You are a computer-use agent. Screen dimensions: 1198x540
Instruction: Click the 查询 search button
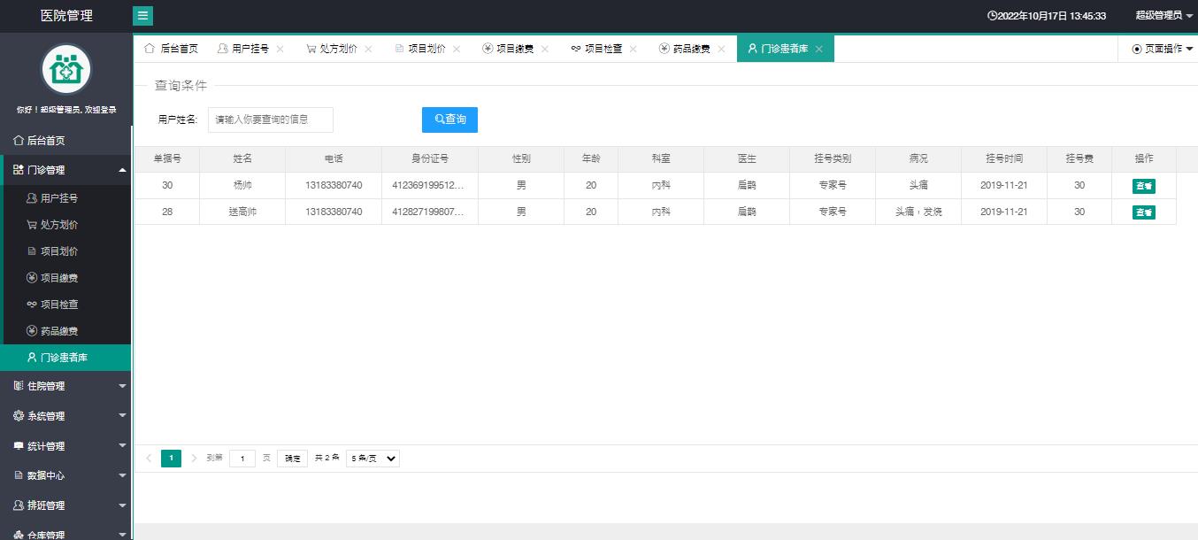click(449, 120)
